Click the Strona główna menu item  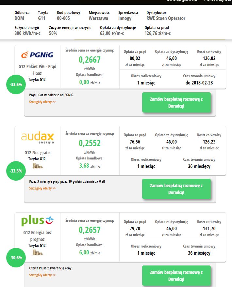(x=182, y=1)
